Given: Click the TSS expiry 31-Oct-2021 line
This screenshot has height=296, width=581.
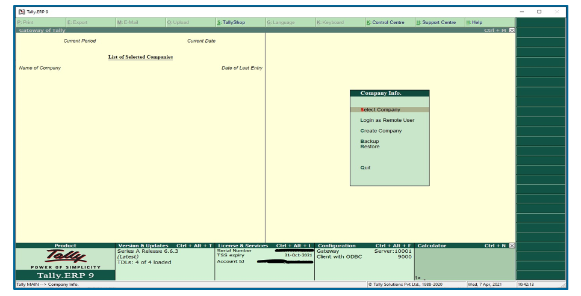Looking at the screenshot, I should click(264, 255).
